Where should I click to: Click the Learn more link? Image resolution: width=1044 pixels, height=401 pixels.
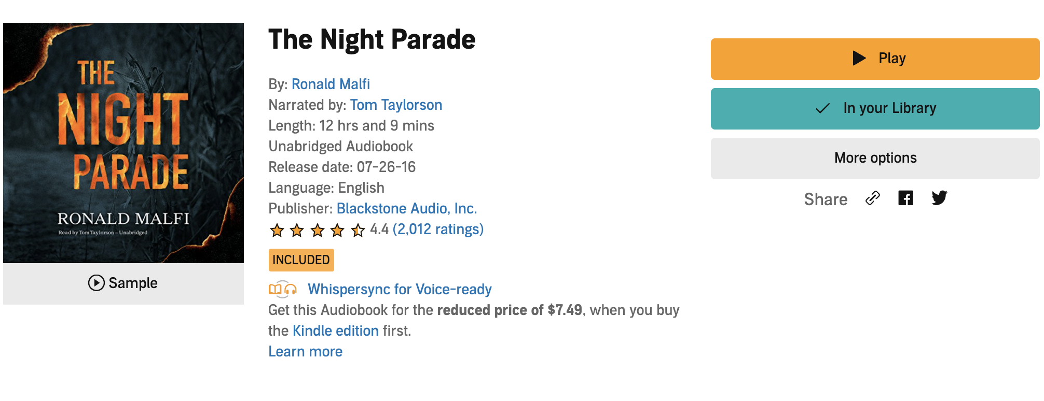pyautogui.click(x=305, y=351)
